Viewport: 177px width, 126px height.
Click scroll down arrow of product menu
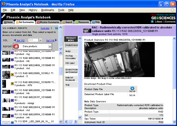tap(80, 117)
